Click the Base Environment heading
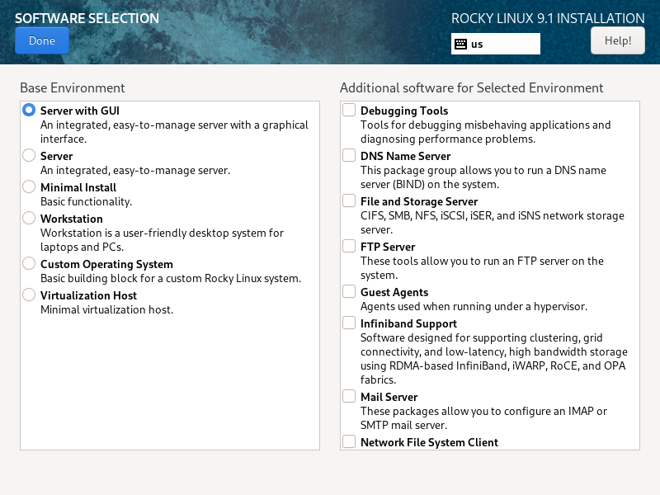660x495 pixels. click(73, 88)
